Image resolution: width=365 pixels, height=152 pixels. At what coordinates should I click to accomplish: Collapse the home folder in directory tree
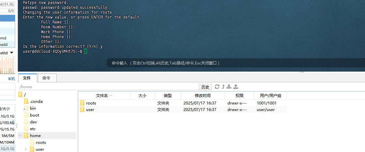[x=20, y=135]
